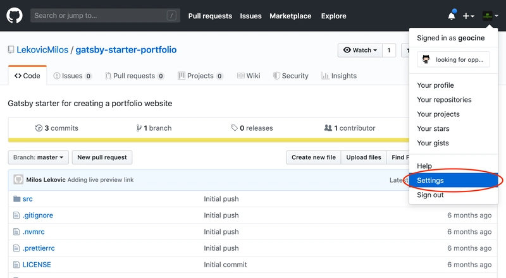Select Sign out in dropdown
This screenshot has height=278, width=506.
430,195
